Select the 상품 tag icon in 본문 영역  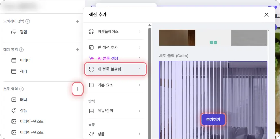[x=14, y=111]
